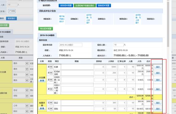Click the 人单价 column header
This screenshot has width=176, height=114.
pos(111,61)
